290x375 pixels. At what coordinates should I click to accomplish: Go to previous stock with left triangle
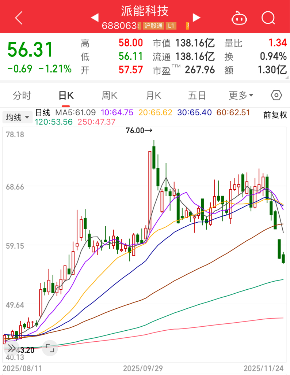click(x=95, y=18)
